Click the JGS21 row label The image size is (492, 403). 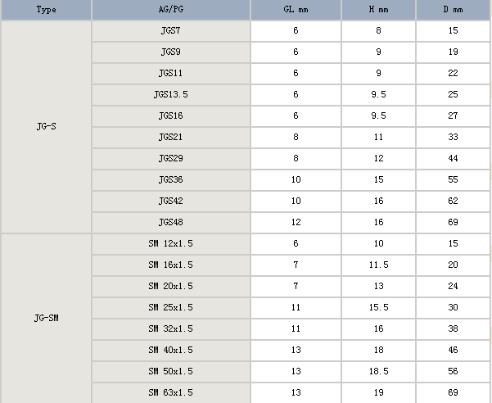pos(170,138)
